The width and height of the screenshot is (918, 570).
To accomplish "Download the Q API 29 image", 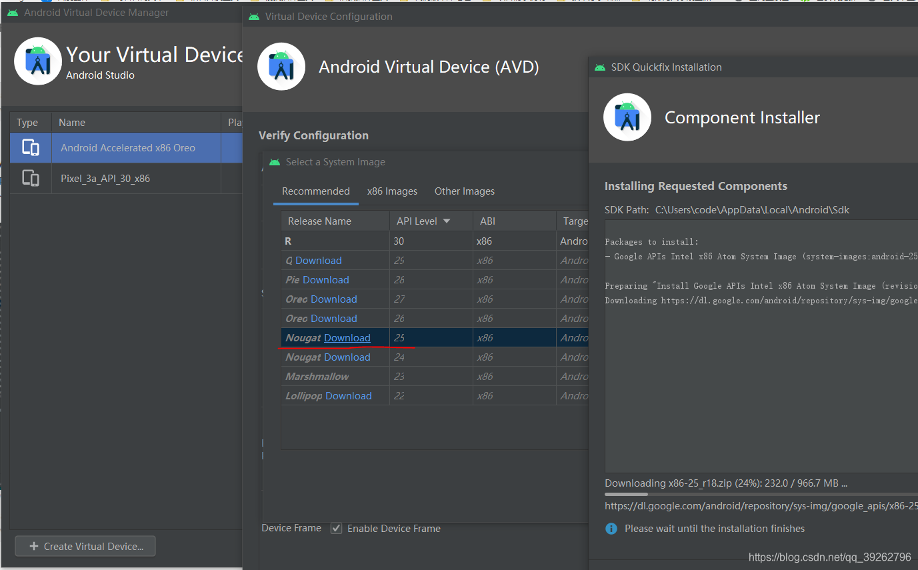I will pos(318,261).
